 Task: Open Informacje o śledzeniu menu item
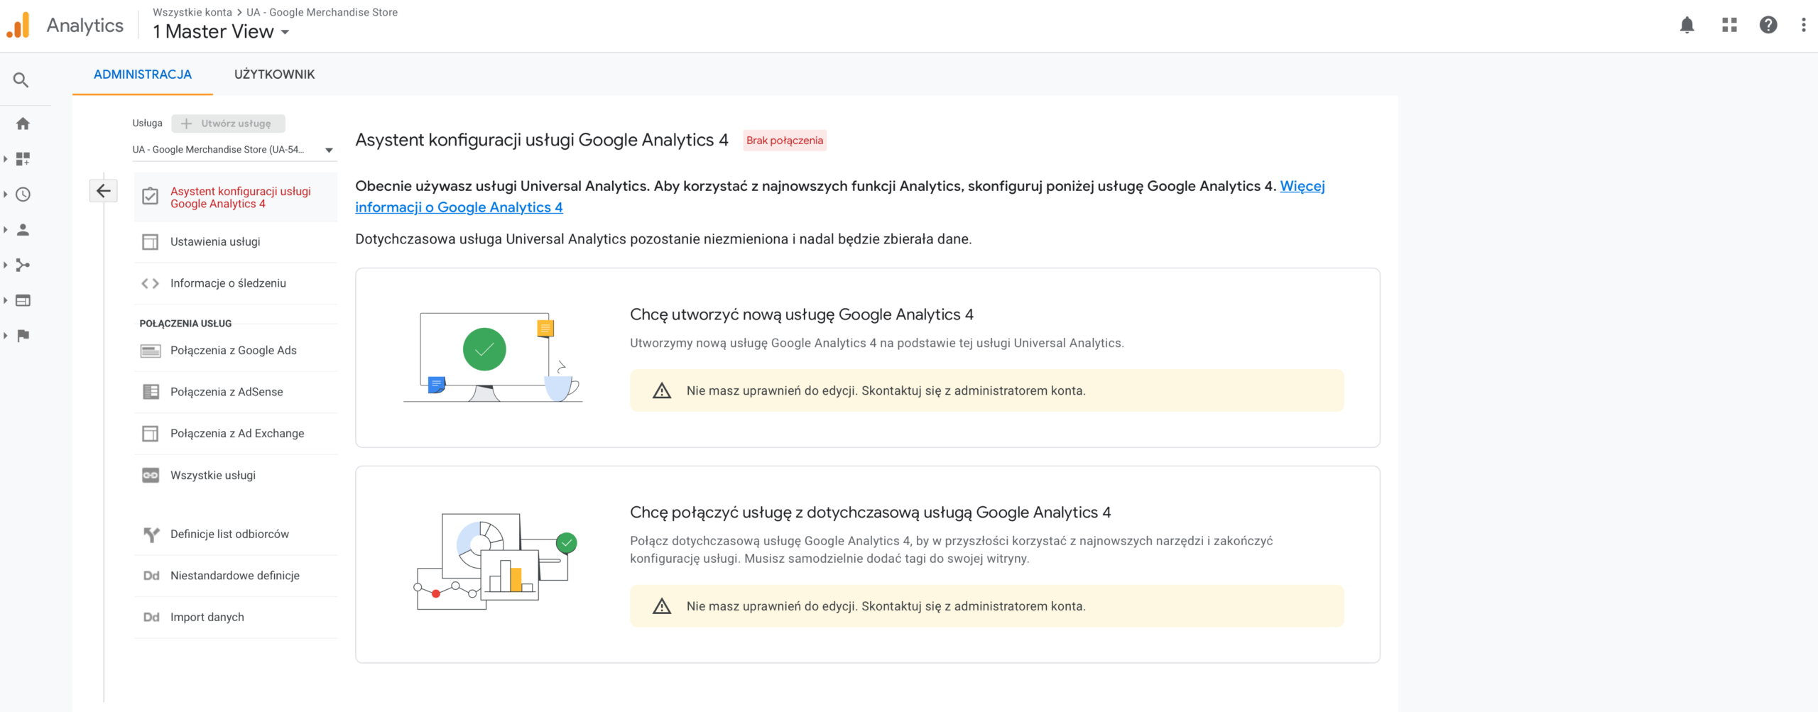point(236,283)
